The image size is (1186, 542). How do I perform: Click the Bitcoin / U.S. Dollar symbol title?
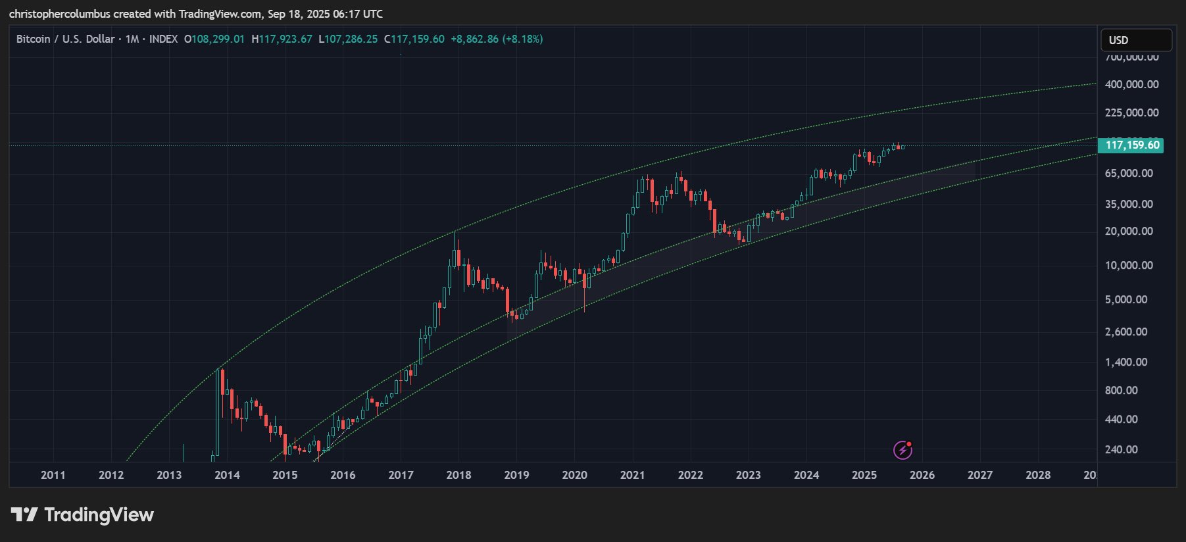(x=65, y=39)
